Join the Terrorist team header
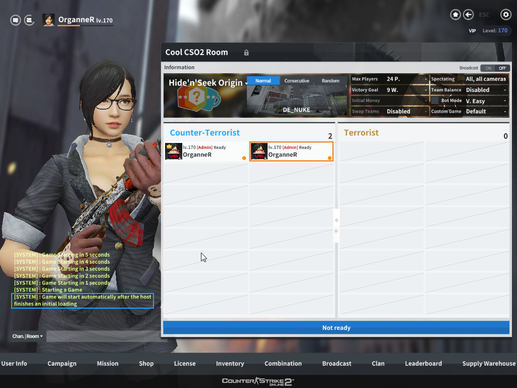The height and width of the screenshot is (388, 517). [x=361, y=133]
